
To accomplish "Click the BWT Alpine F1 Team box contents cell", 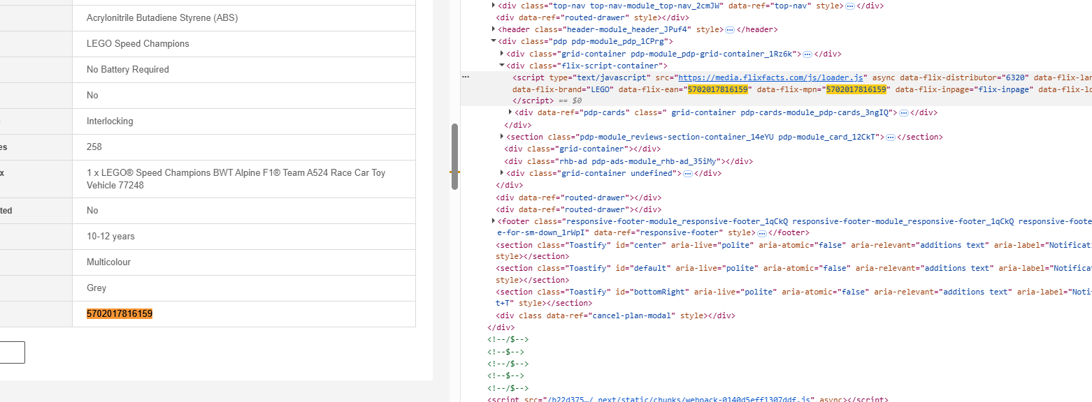I will (x=244, y=179).
